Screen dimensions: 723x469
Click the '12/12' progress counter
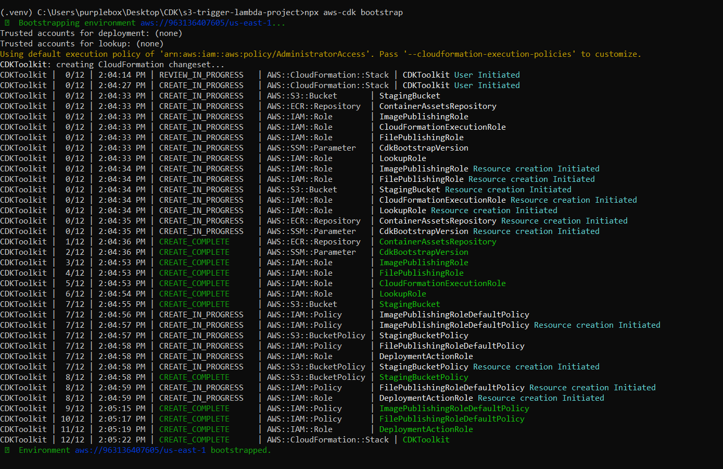pyautogui.click(x=72, y=440)
